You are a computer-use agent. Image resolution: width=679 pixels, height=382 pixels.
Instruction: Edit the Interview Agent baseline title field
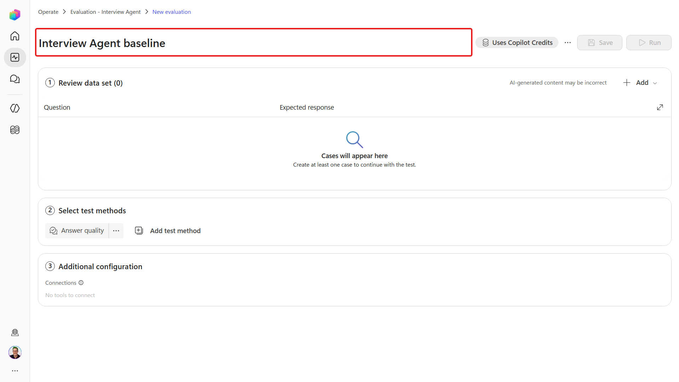click(x=254, y=42)
